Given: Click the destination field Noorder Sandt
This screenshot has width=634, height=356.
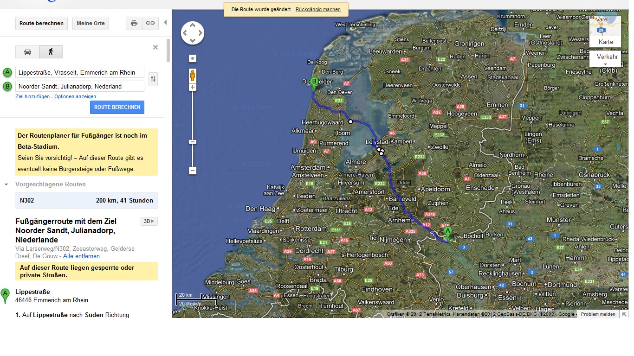Looking at the screenshot, I should pos(79,86).
